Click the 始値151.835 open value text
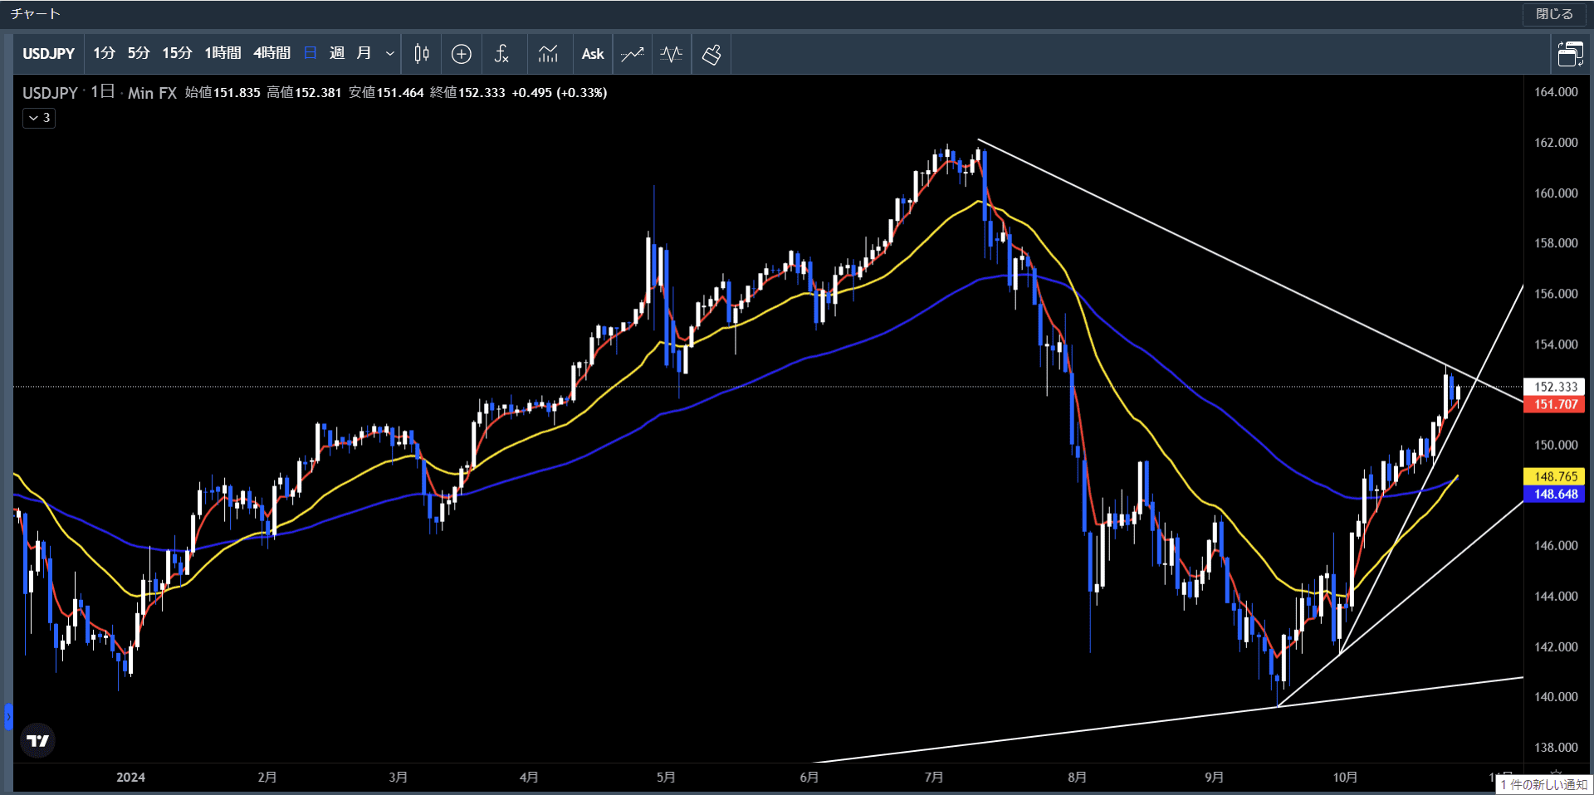1594x795 pixels. pos(222,93)
